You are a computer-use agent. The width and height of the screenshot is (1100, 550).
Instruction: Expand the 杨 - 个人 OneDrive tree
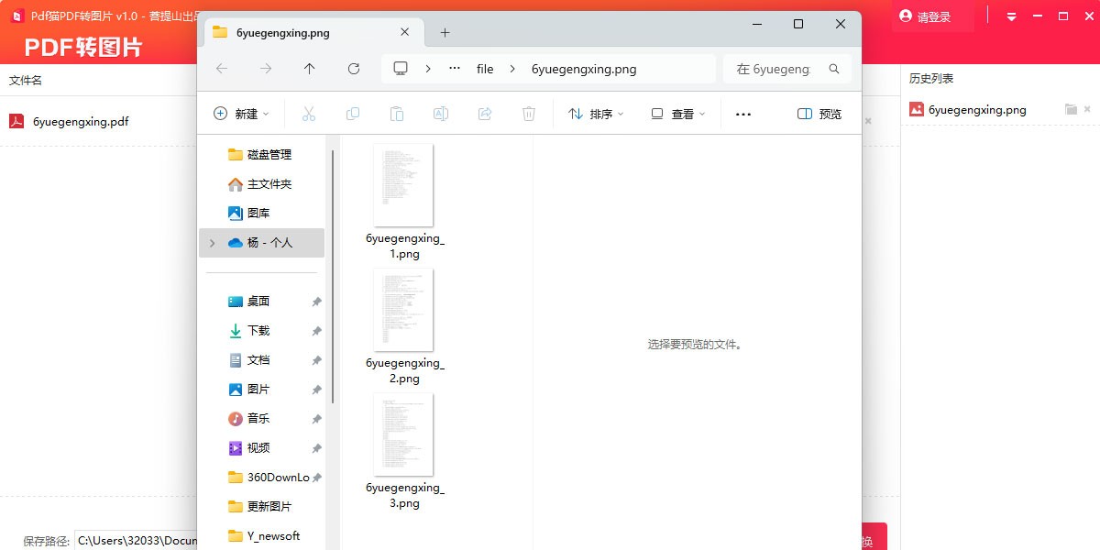pyautogui.click(x=213, y=243)
